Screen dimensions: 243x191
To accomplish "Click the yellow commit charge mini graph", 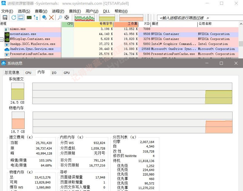I will (x=107, y=17).
